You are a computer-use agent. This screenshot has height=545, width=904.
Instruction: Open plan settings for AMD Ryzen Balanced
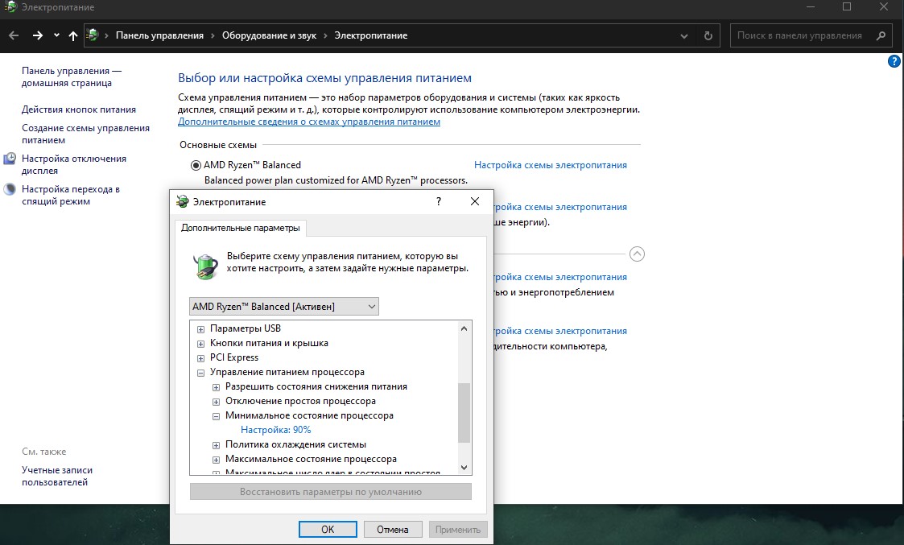pos(551,165)
